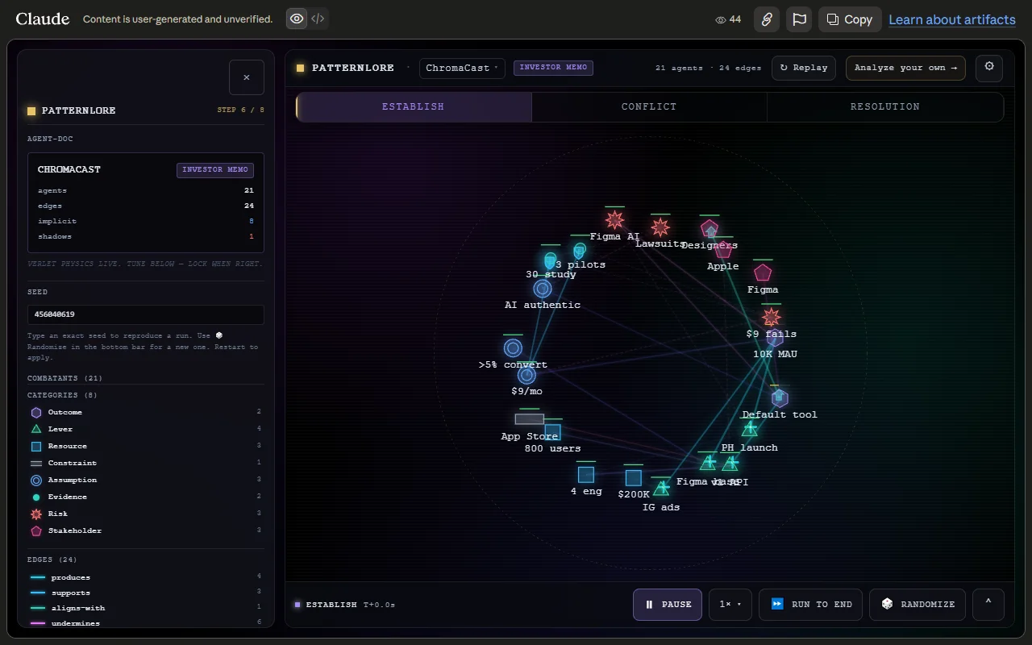Click the seed input field
Screen dimensions: 1032x645
pyautogui.click(x=146, y=314)
